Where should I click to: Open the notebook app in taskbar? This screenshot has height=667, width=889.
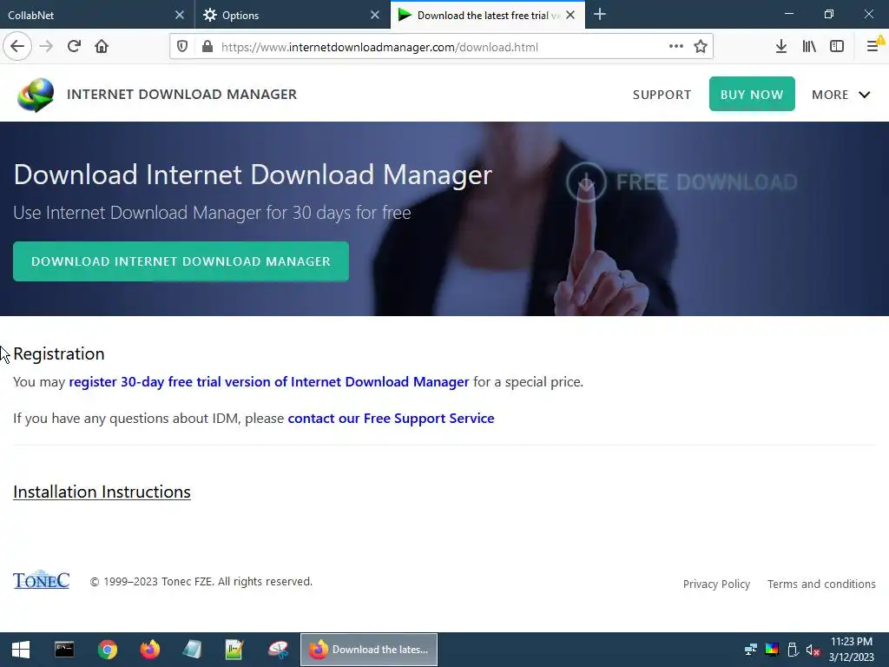(192, 650)
